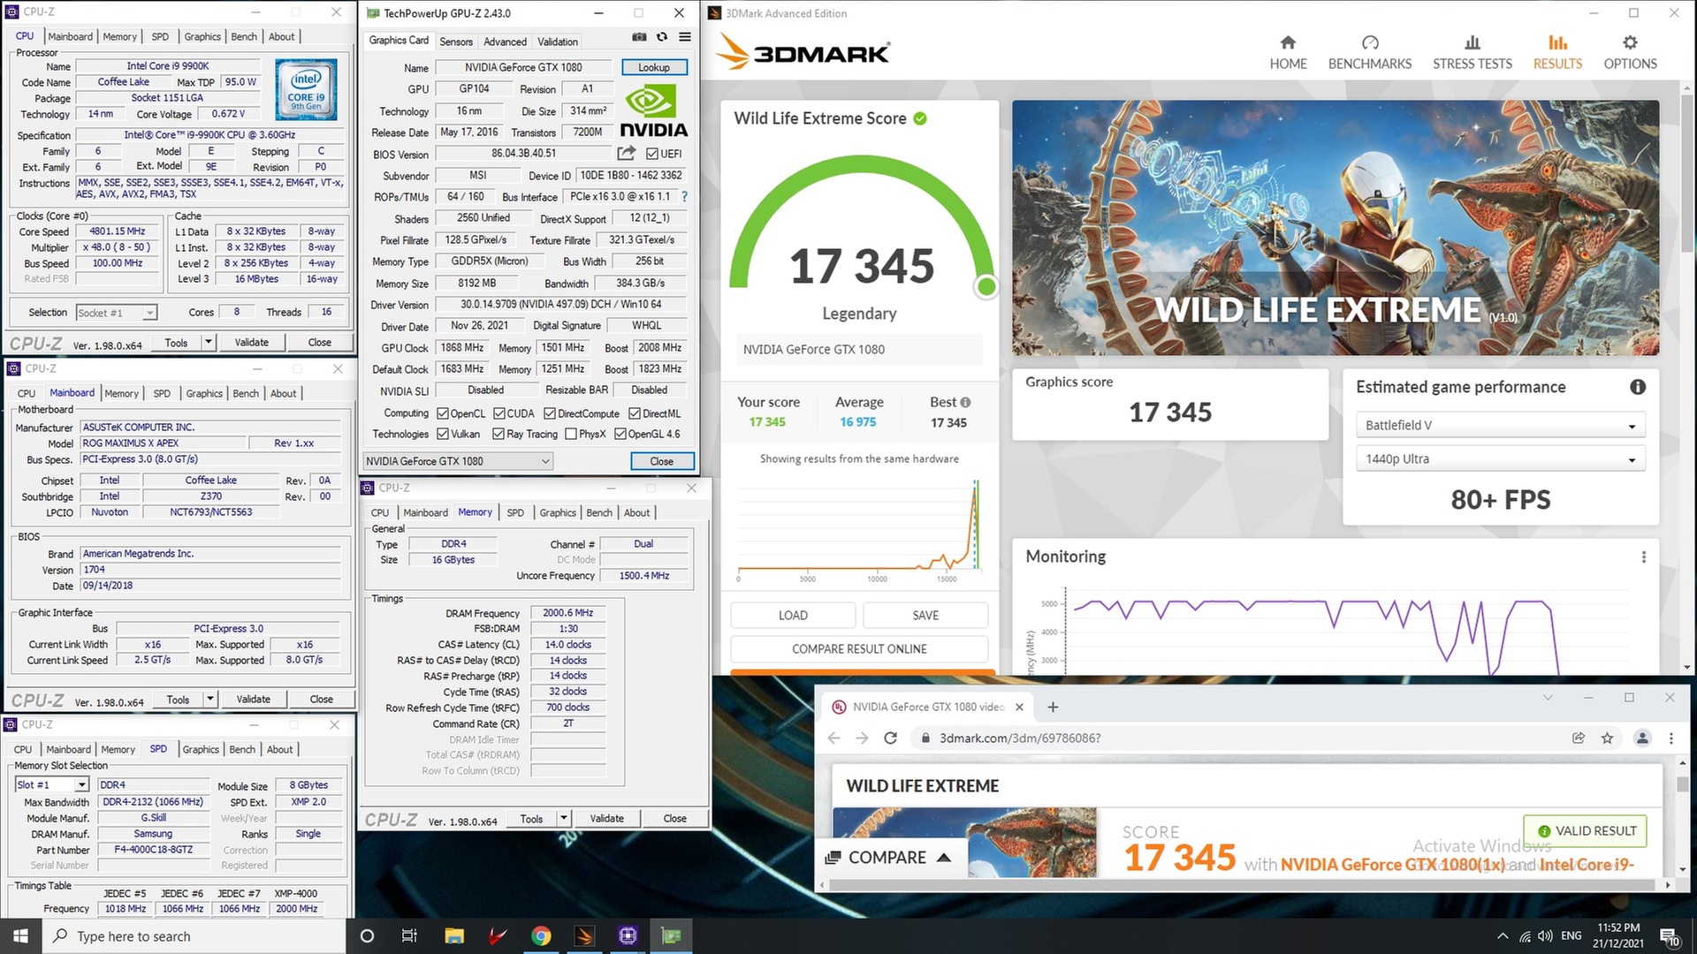This screenshot has width=1697, height=954.
Task: Reload the Chrome page
Action: click(x=891, y=738)
